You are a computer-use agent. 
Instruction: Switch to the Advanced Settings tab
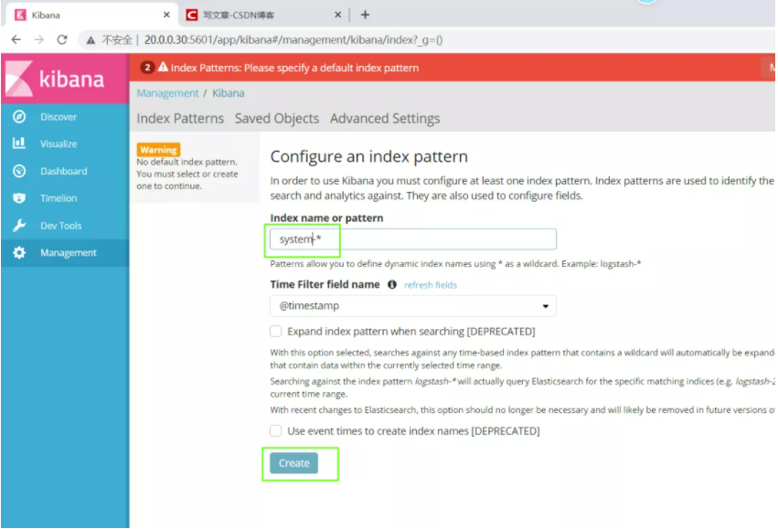click(x=385, y=119)
